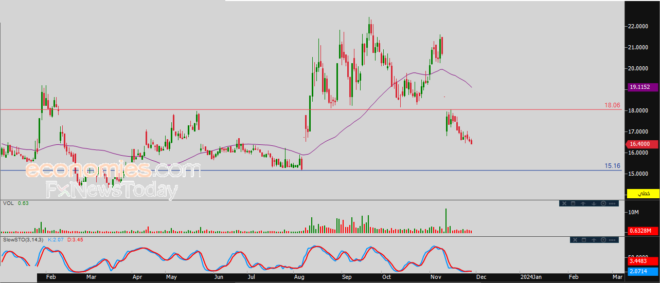Click the Feb label at timeline start

[50, 277]
